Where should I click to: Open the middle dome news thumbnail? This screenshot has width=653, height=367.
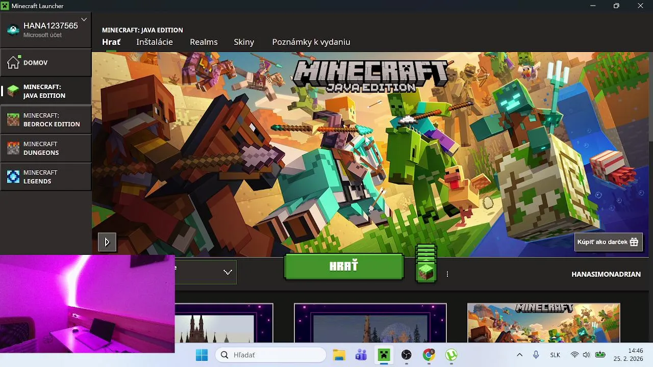pyautogui.click(x=370, y=323)
